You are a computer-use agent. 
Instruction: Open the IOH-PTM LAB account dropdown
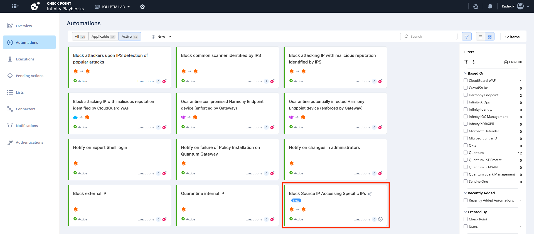point(113,7)
